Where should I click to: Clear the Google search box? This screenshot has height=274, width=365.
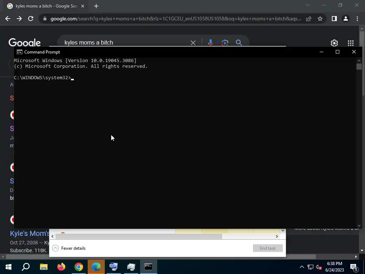tap(193, 43)
